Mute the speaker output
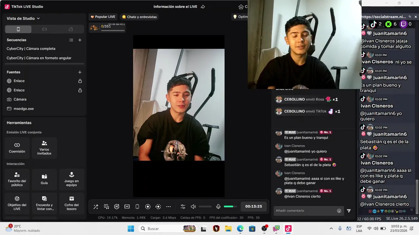 [193, 207]
